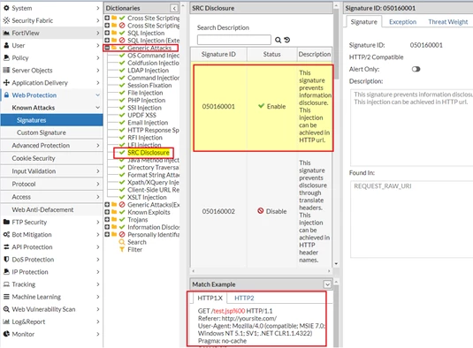Switch to the Exception tab
The height and width of the screenshot is (348, 473).
[x=402, y=22]
